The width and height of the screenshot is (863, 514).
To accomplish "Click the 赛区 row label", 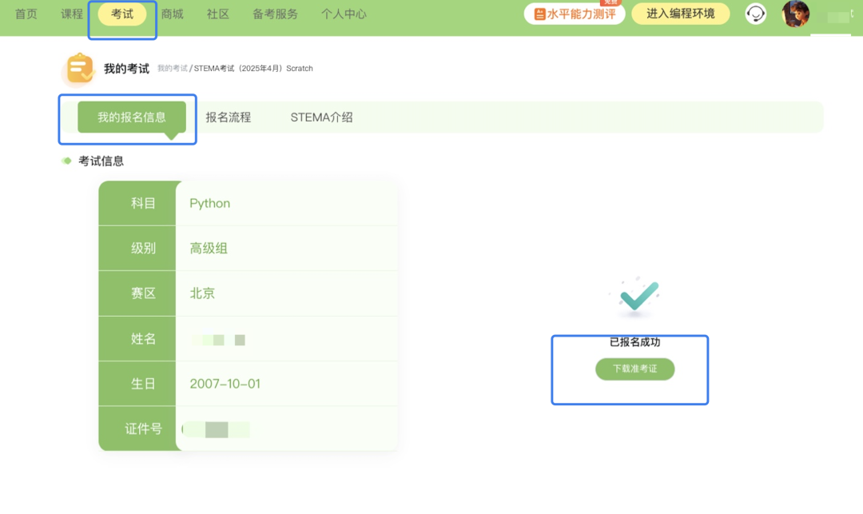I will click(143, 294).
